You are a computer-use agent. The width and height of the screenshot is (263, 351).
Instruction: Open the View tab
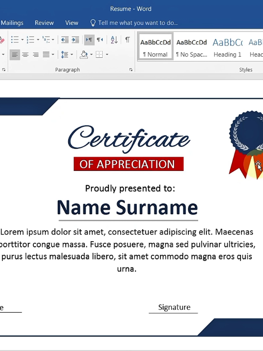[x=72, y=23]
